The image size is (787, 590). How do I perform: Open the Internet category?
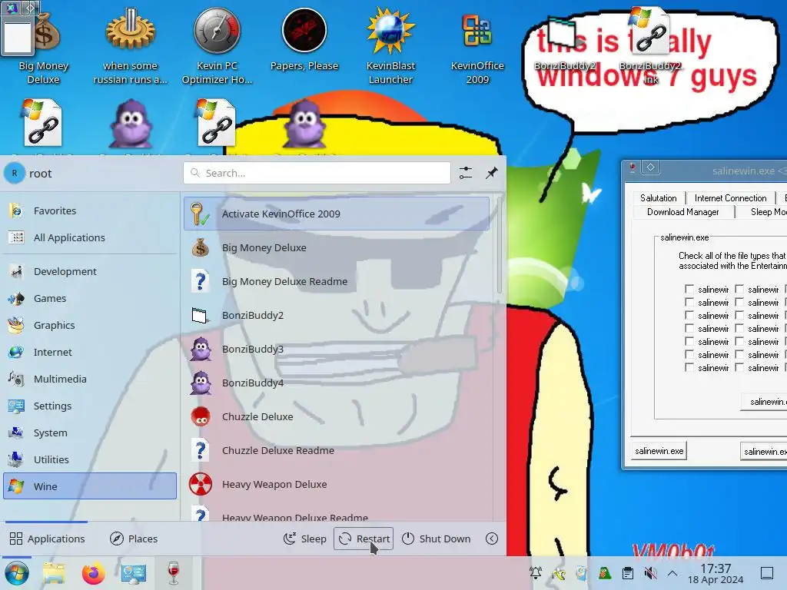(x=90, y=352)
